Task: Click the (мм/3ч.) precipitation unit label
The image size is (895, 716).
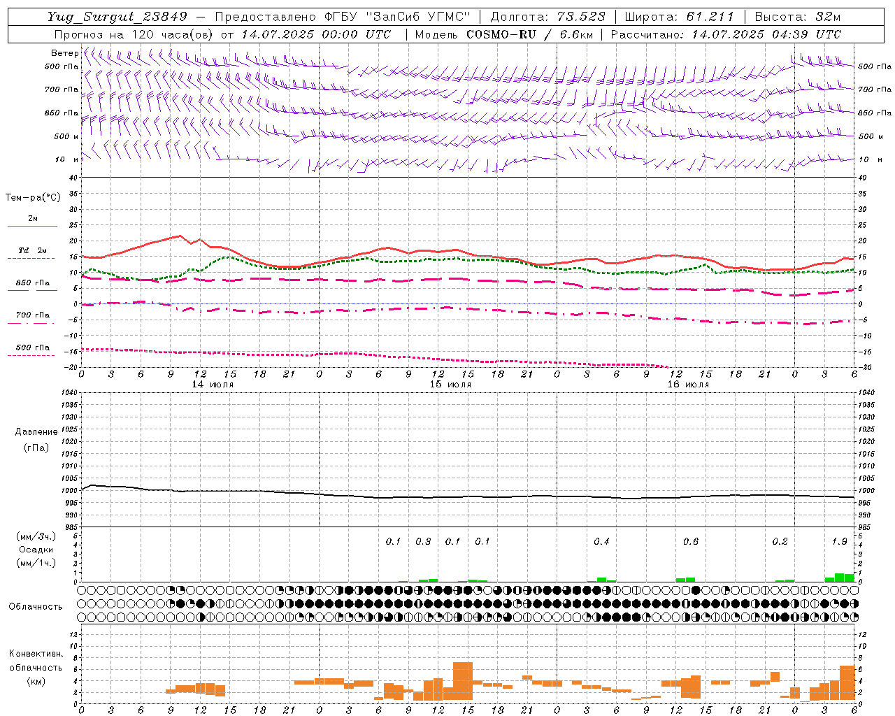Action: tap(36, 536)
